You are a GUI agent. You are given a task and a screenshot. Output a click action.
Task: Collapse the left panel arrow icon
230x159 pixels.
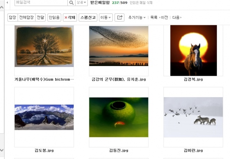tap(7, 3)
